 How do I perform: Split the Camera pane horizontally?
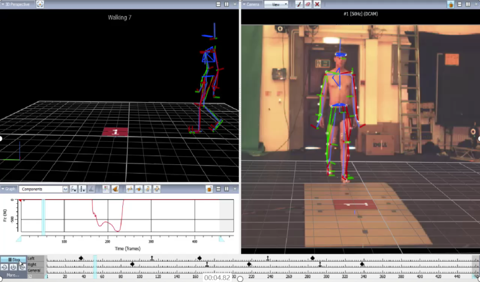[460, 4]
